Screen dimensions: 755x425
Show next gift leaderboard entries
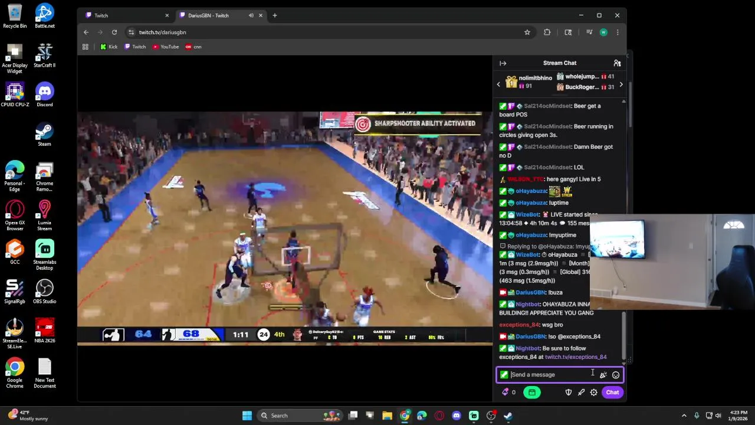pyautogui.click(x=621, y=84)
